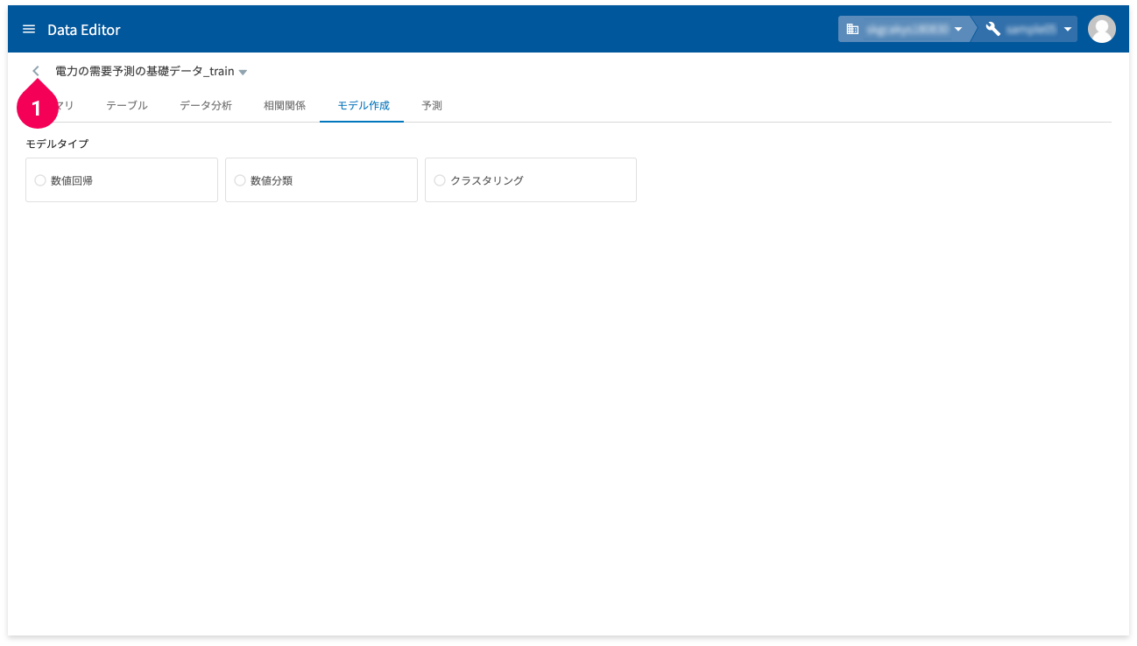Click the Data Editor title
1137x646 pixels.
pos(84,30)
